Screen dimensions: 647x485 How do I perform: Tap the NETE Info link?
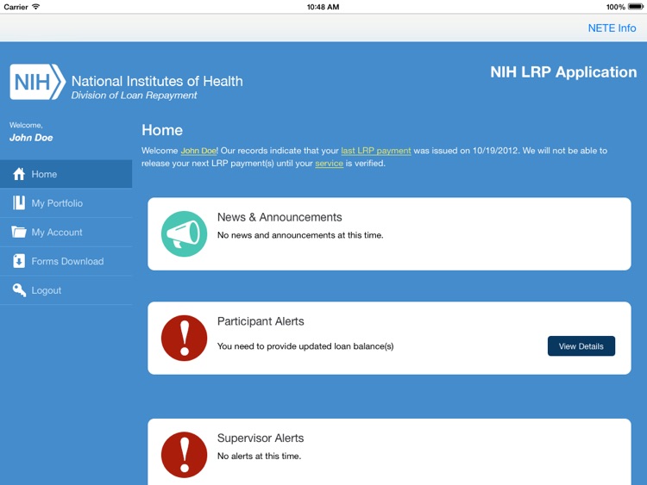point(612,28)
